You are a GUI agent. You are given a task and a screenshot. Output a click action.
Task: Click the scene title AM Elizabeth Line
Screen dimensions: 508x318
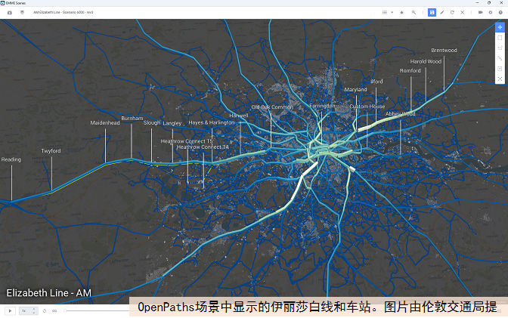click(x=63, y=12)
